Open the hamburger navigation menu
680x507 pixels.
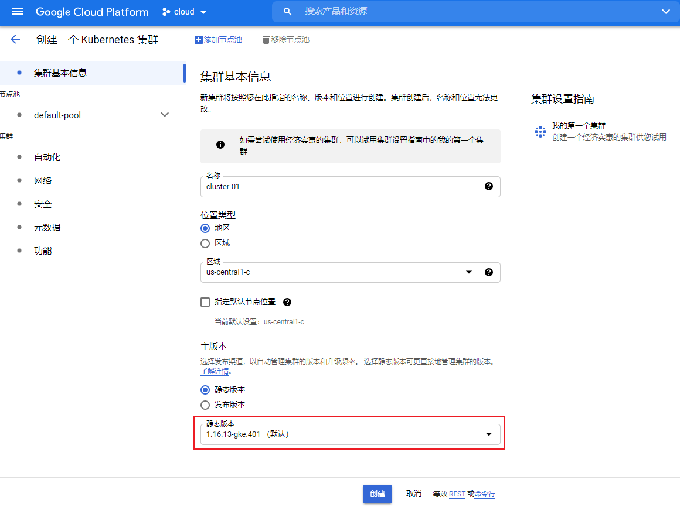tap(18, 11)
